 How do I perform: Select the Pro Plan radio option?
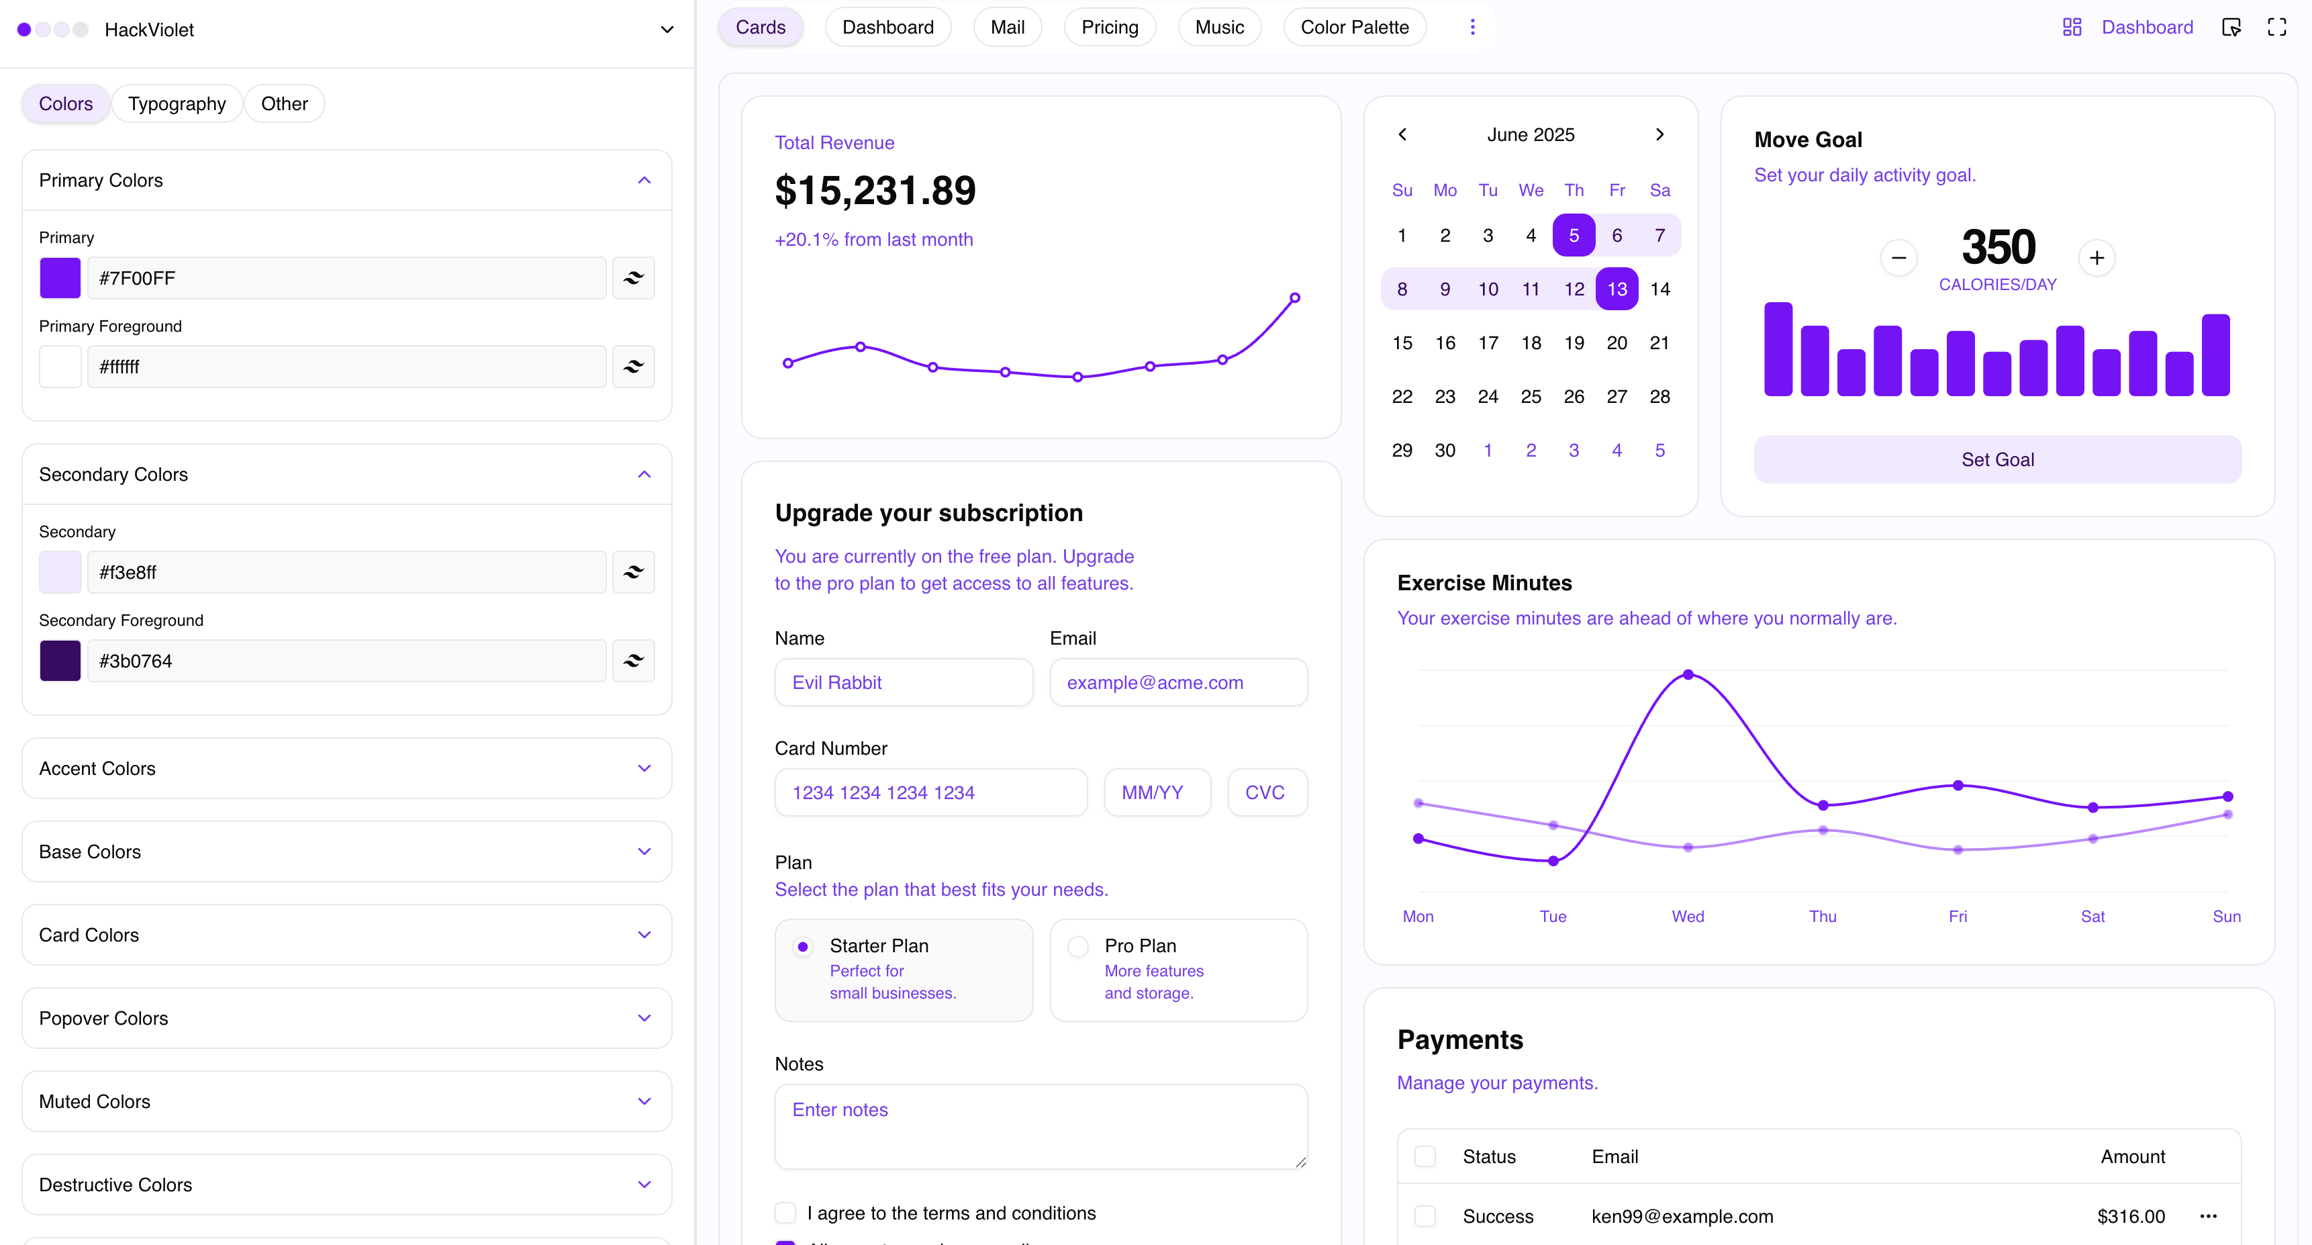point(1078,946)
